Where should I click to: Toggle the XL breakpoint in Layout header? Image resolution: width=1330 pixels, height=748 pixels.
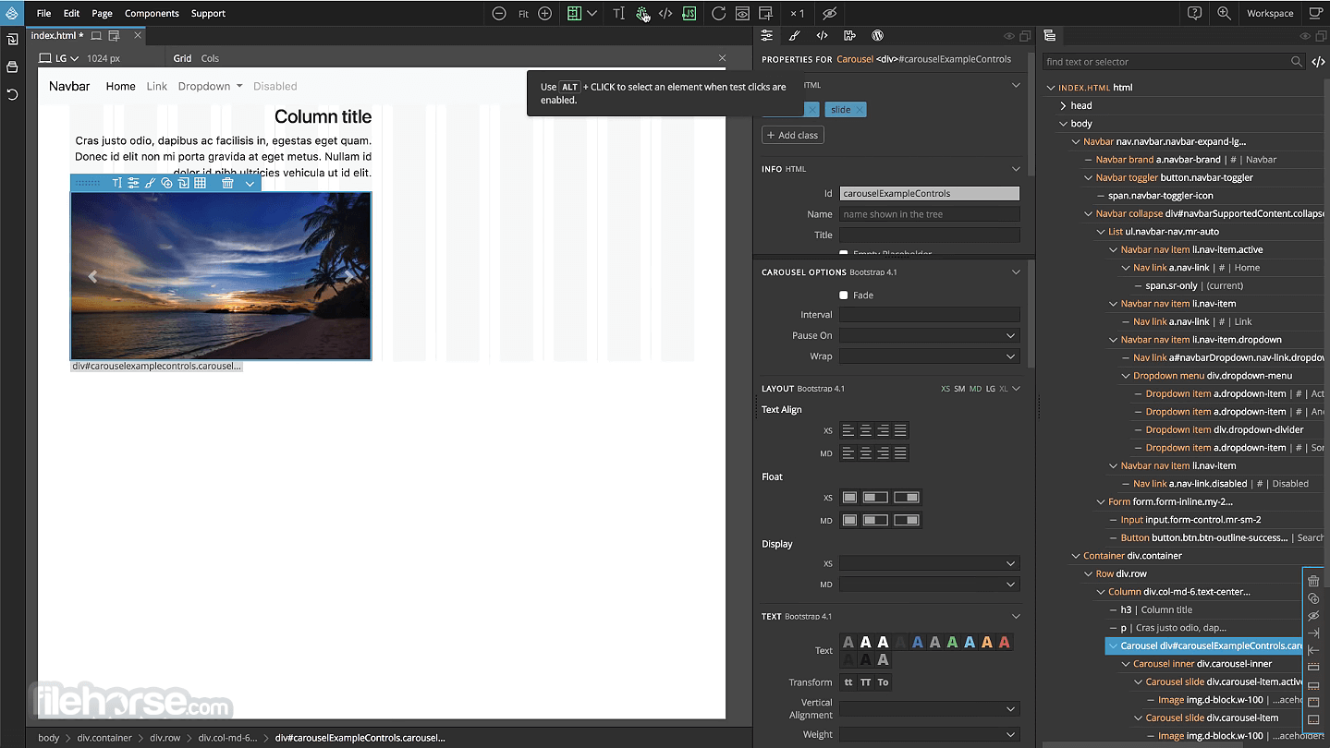click(x=1004, y=389)
